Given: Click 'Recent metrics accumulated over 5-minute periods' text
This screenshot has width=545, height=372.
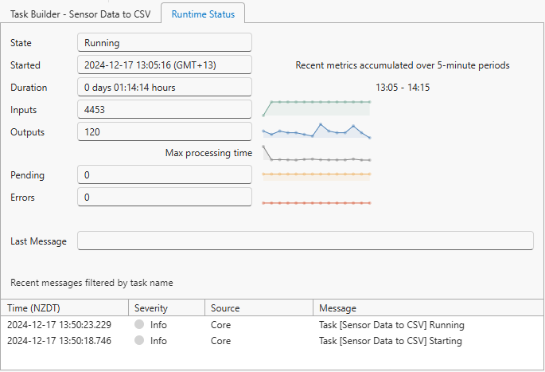Looking at the screenshot, I should (403, 65).
